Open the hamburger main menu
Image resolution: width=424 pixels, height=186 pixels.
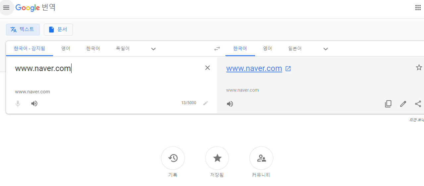point(6,8)
